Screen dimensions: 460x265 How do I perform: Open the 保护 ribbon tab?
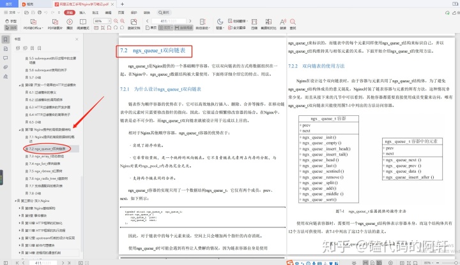[x=134, y=13]
